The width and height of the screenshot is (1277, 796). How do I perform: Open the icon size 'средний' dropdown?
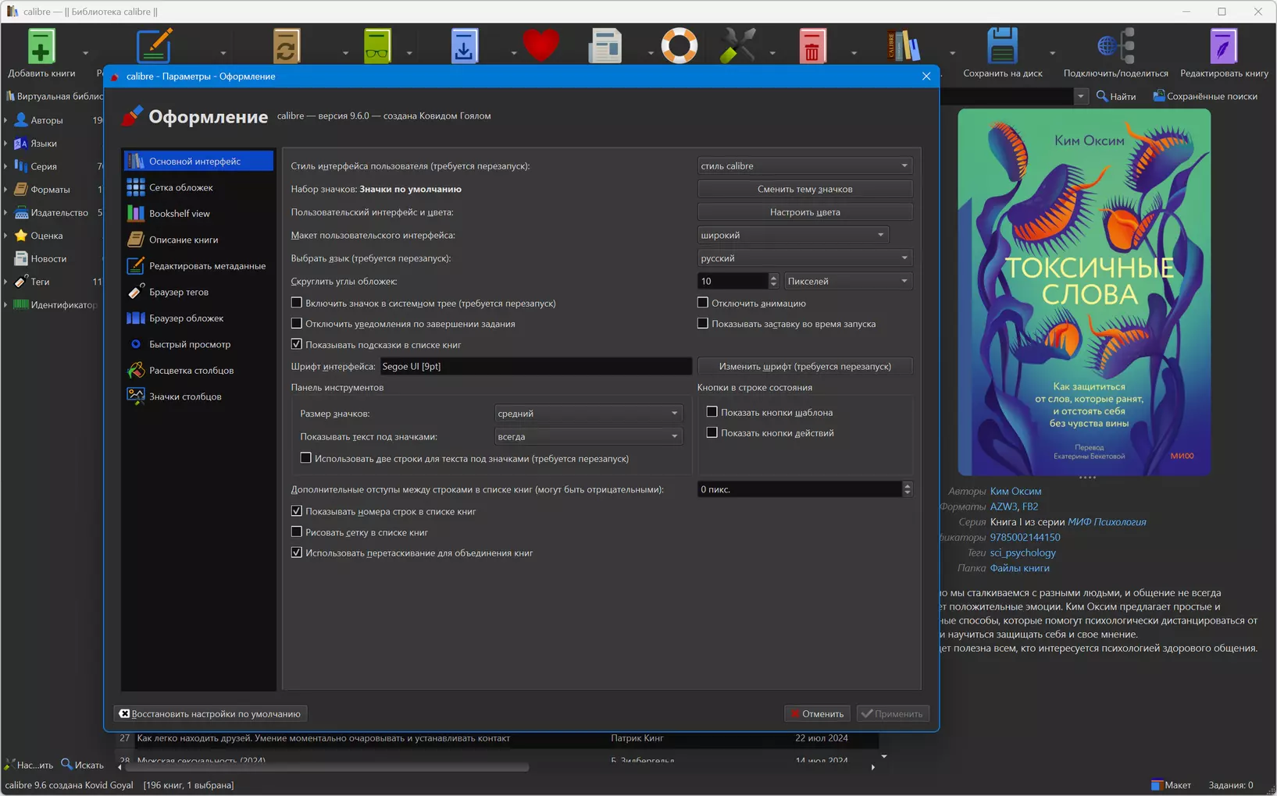[x=587, y=414]
